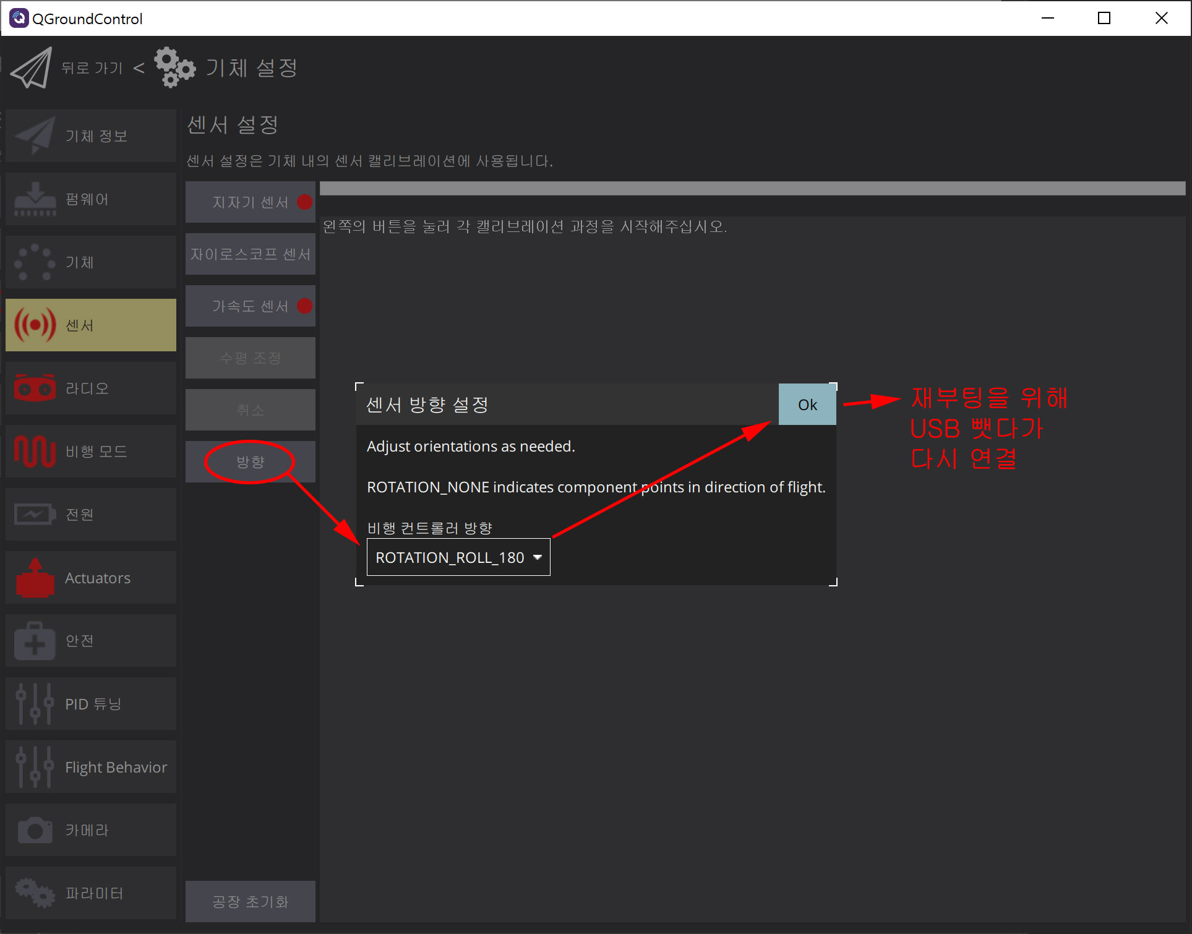Open 전원 power battery icon

point(35,515)
